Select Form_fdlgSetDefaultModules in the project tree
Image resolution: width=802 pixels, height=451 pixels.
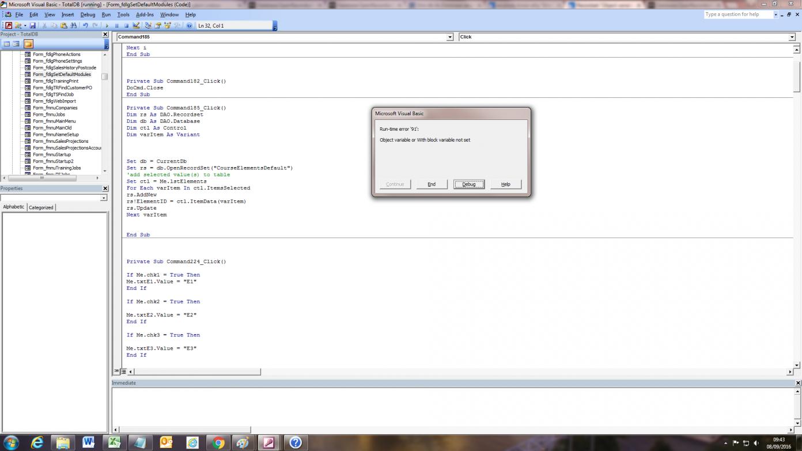coord(62,74)
